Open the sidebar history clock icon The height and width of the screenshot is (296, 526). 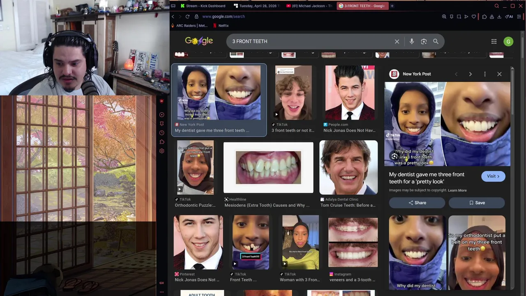tap(161, 133)
